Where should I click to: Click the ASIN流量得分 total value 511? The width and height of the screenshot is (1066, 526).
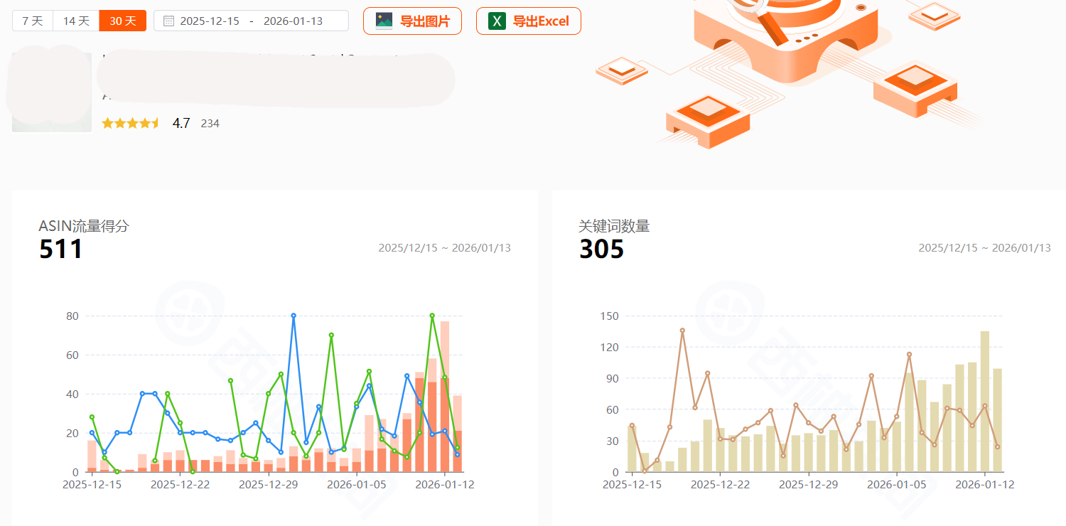(x=61, y=249)
